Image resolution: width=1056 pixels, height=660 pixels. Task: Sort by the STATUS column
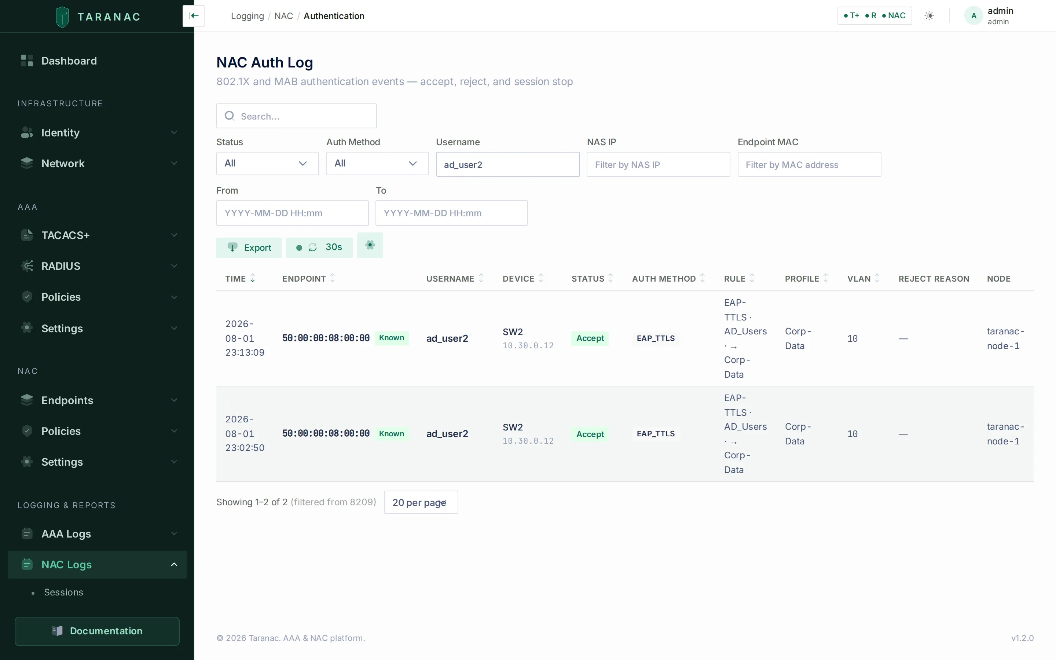coord(592,279)
